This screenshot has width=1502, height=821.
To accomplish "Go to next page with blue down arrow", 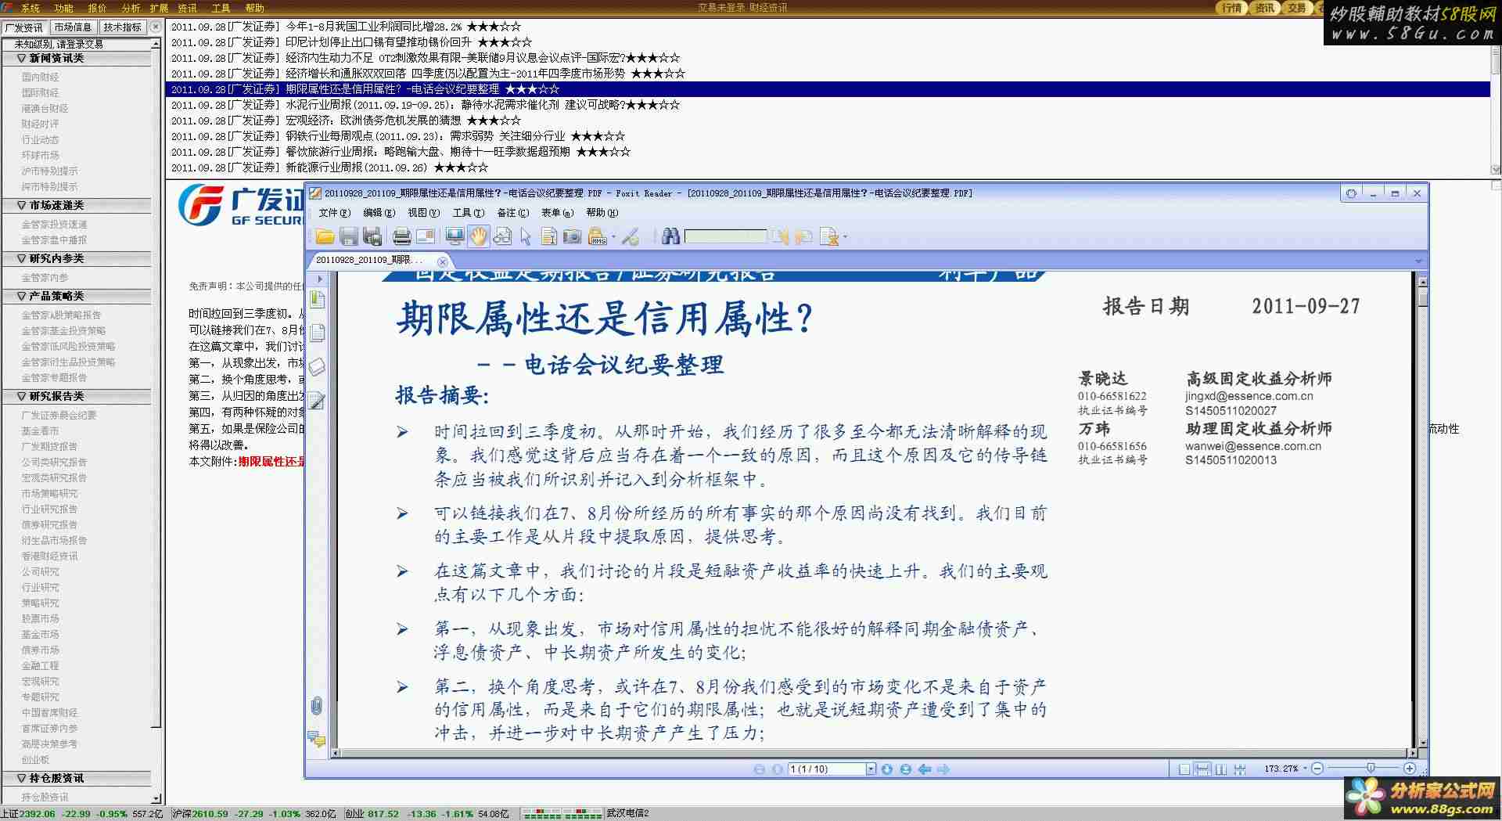I will pos(887,769).
